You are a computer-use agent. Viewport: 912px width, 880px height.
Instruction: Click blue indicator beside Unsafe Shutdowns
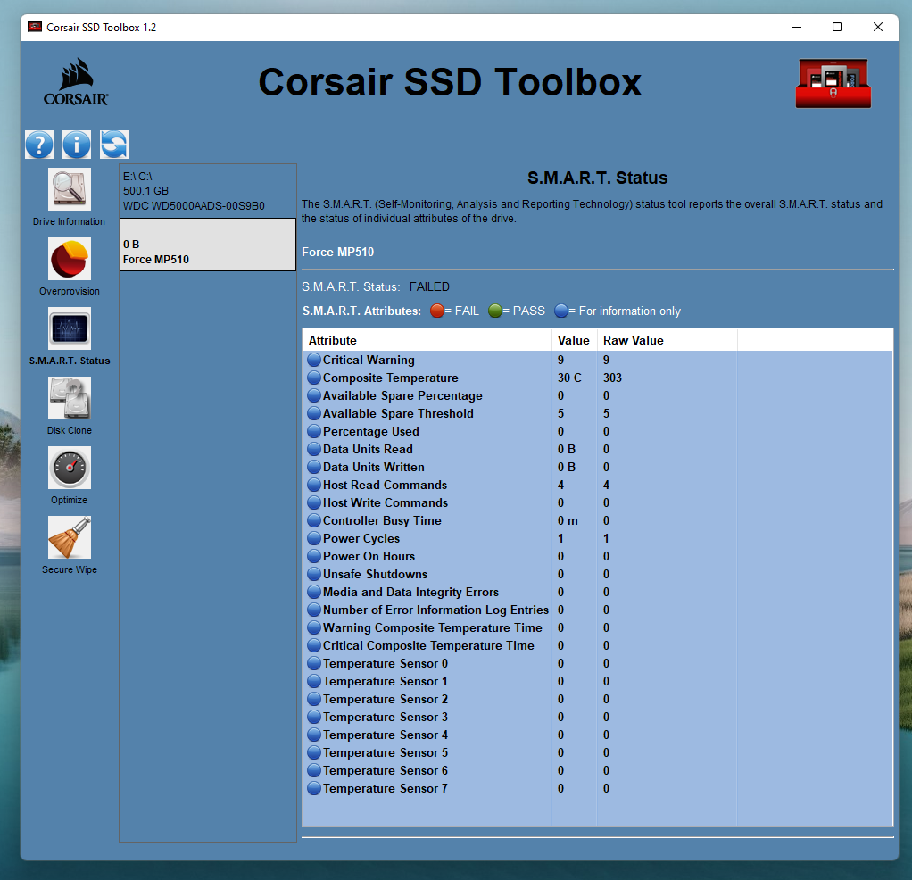pos(314,574)
